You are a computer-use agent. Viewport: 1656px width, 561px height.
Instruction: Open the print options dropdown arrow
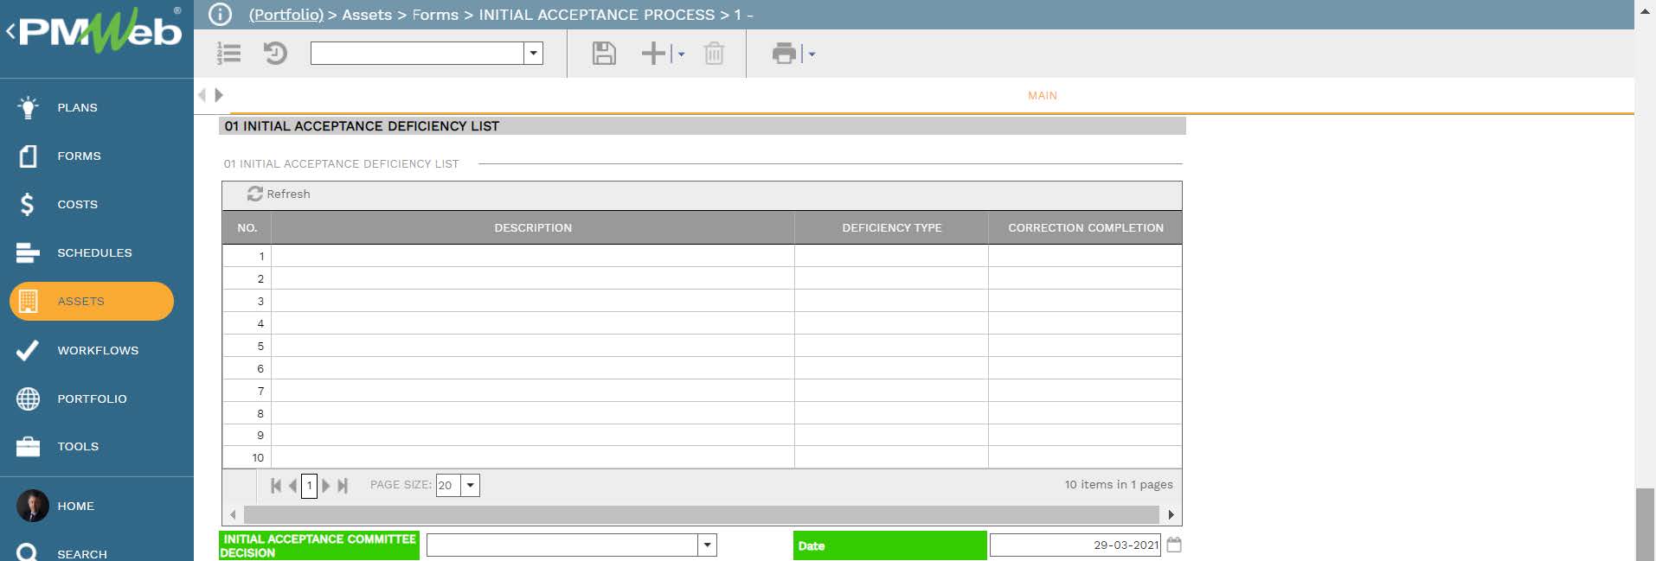(812, 54)
